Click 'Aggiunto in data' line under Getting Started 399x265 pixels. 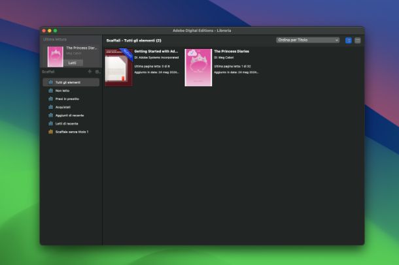157,72
